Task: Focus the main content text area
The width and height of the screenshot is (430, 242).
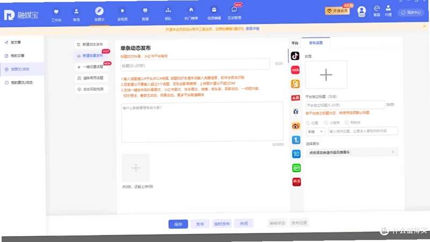Action: click(202, 122)
